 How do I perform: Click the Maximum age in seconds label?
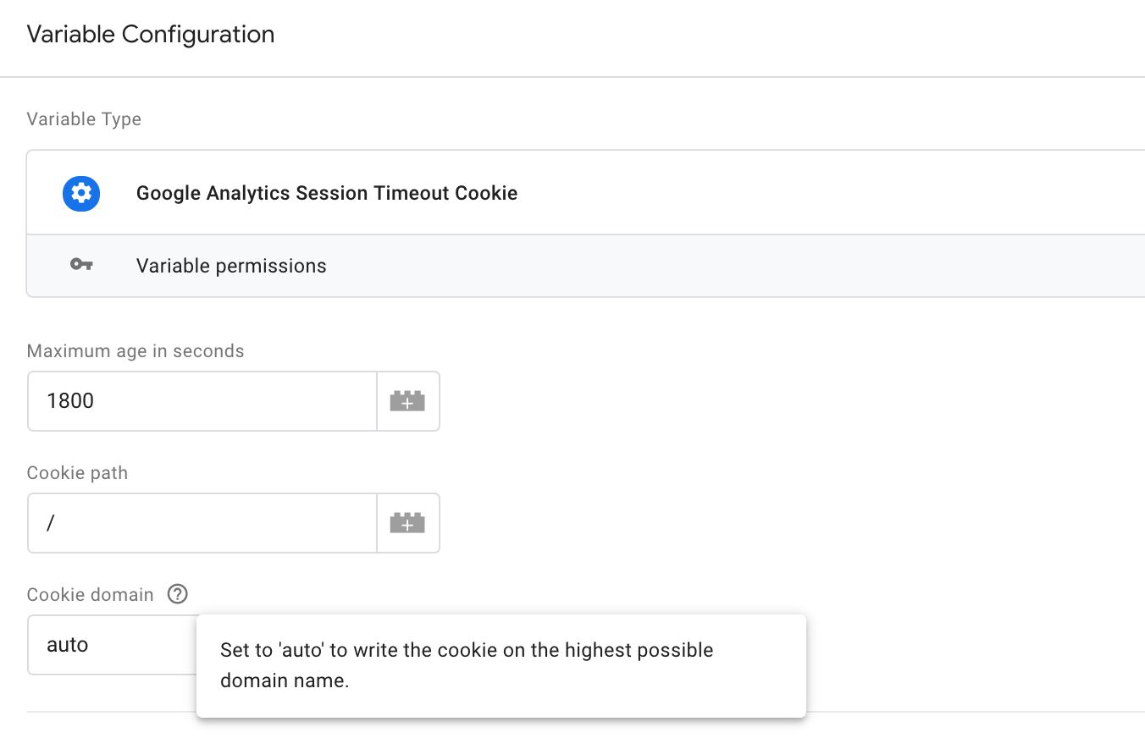(136, 351)
